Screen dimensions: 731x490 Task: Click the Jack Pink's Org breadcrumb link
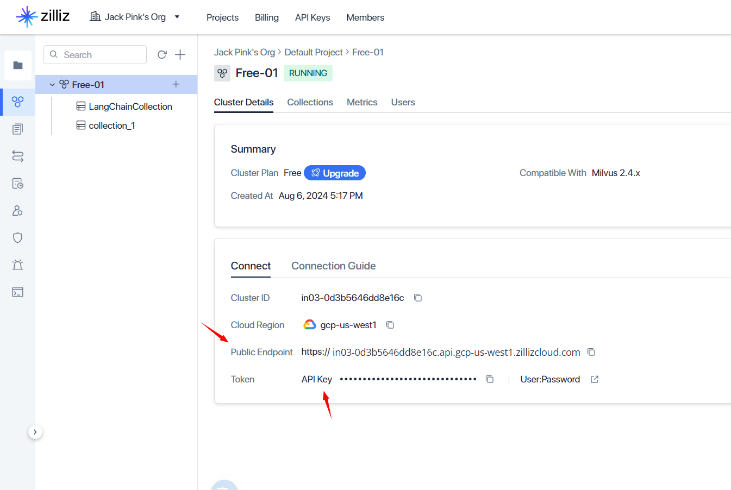click(x=245, y=52)
